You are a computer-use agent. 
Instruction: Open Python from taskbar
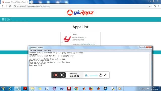pyautogui.click(x=113, y=89)
